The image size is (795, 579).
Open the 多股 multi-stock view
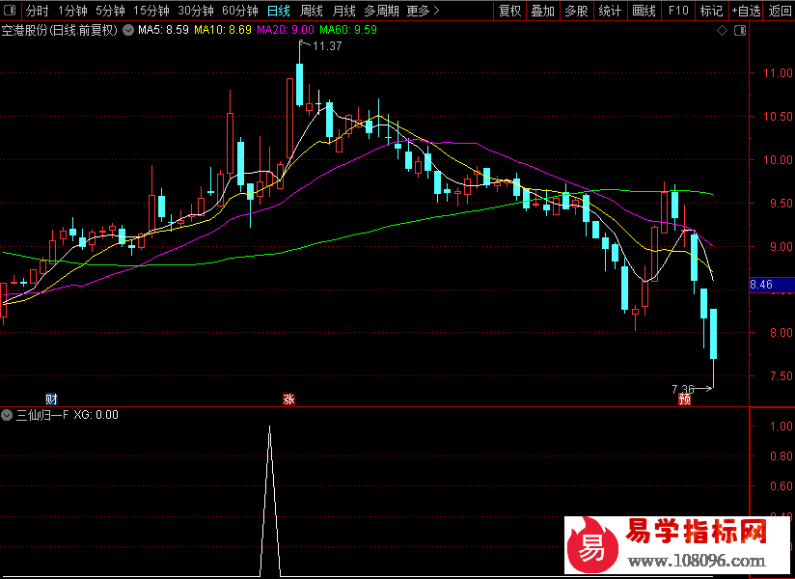[576, 11]
